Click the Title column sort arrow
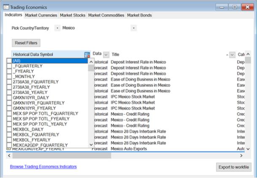Screen dimensions: 257x178 227,55
